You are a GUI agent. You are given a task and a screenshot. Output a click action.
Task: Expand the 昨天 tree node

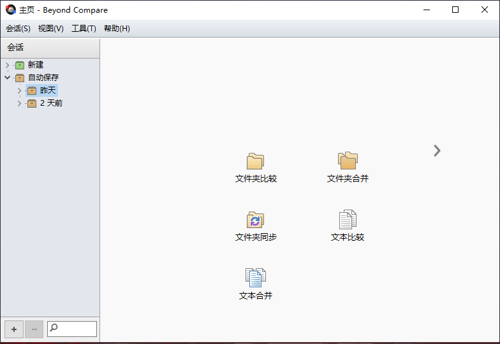pos(19,90)
